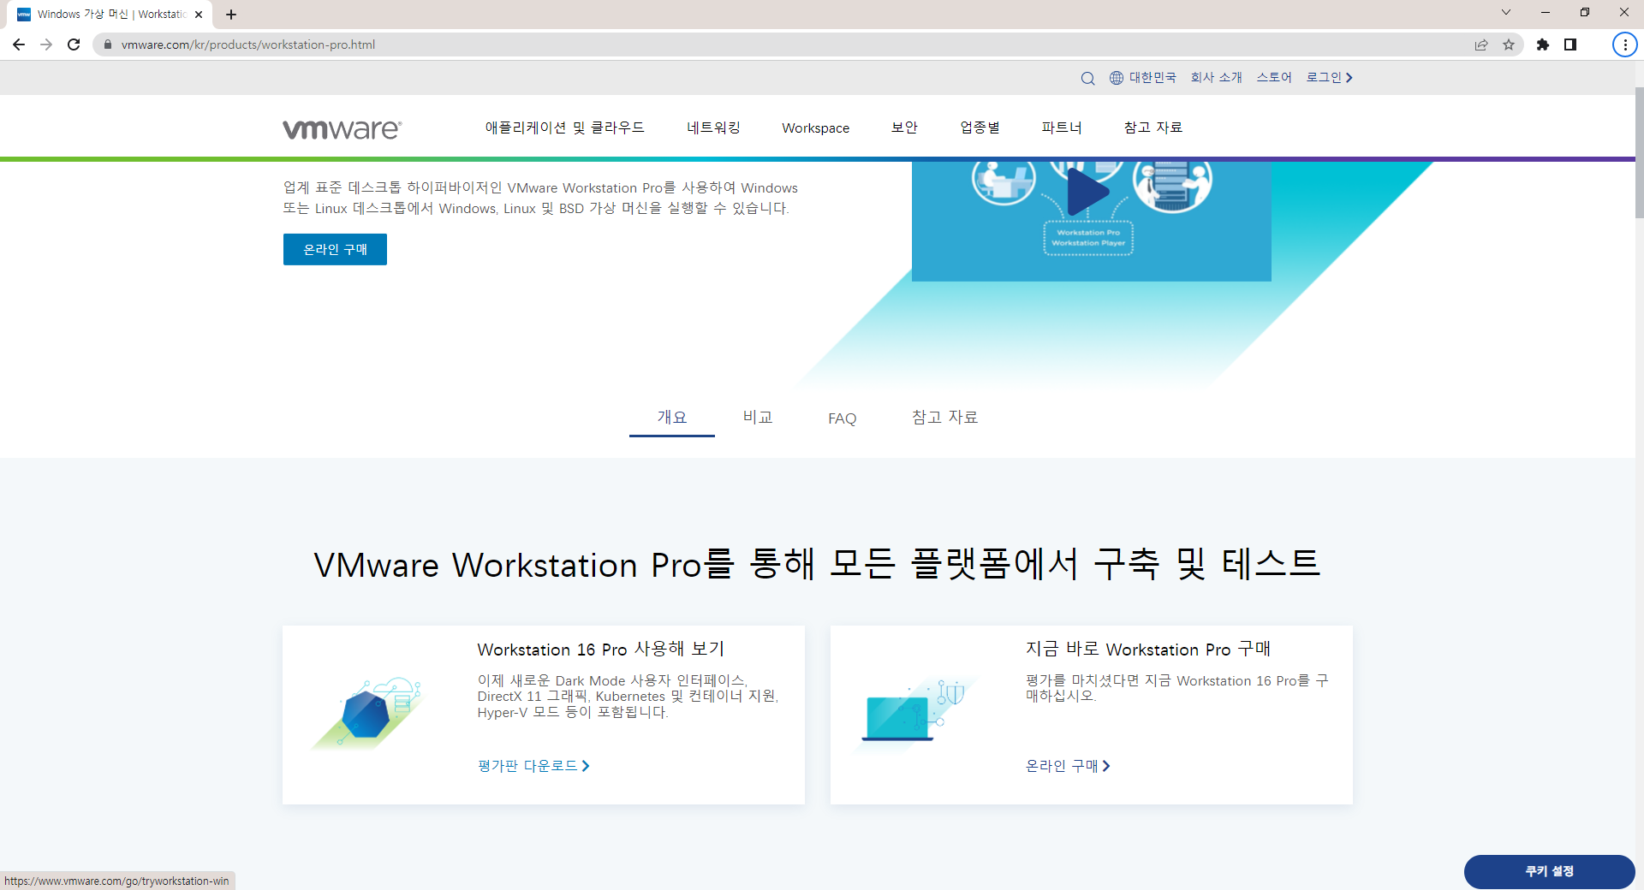Close the Workstation tab
1644x890 pixels.
[x=199, y=15]
